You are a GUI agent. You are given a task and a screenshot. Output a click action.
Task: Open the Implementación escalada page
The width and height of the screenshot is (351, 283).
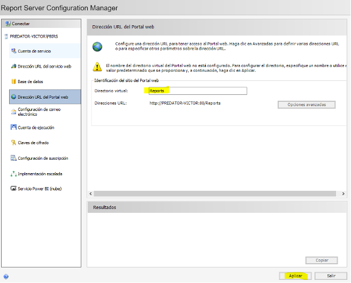(x=40, y=174)
